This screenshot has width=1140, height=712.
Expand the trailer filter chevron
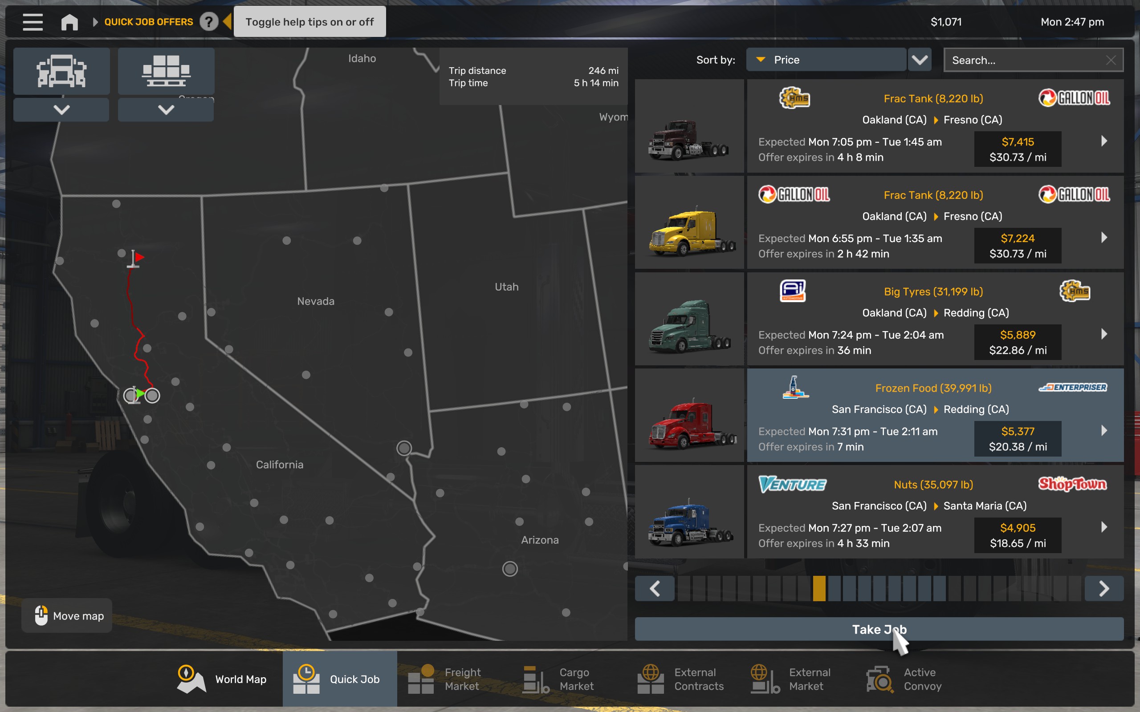[166, 110]
